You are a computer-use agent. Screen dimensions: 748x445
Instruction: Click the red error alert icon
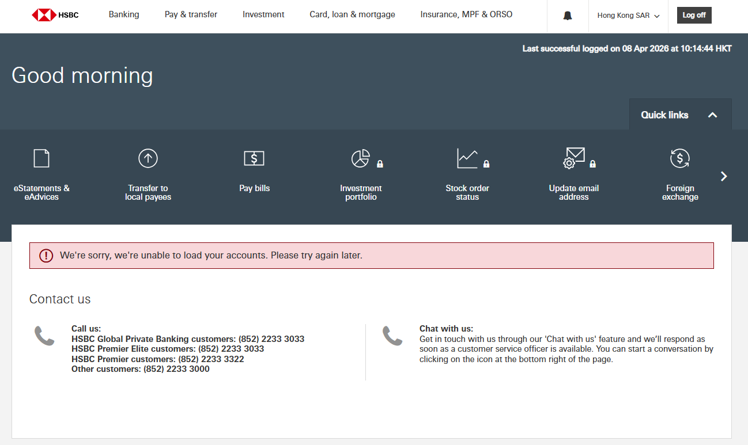pos(46,256)
